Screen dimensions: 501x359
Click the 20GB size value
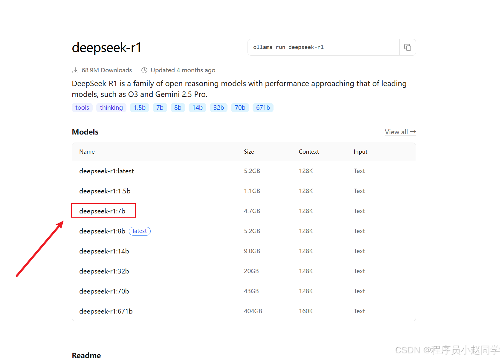251,271
